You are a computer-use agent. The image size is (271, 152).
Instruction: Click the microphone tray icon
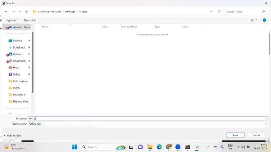click(222, 147)
